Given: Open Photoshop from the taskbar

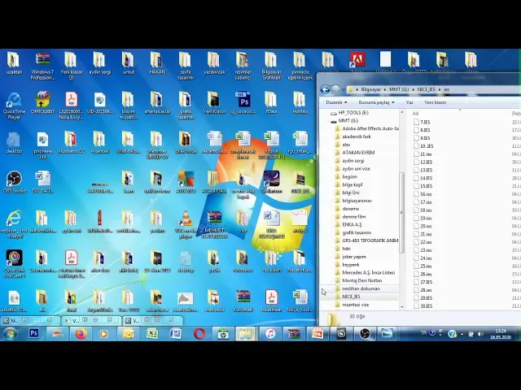Looking at the screenshot, I should (x=33, y=333).
